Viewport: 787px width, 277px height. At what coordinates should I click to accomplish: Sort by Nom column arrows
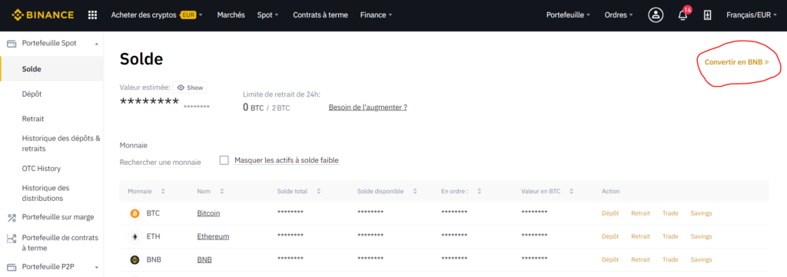tap(222, 191)
